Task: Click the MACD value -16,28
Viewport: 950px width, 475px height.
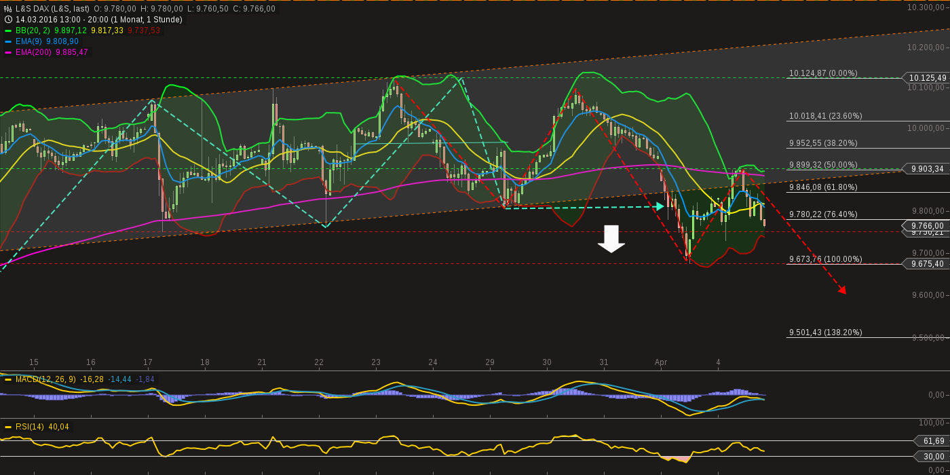Action: click(x=92, y=379)
